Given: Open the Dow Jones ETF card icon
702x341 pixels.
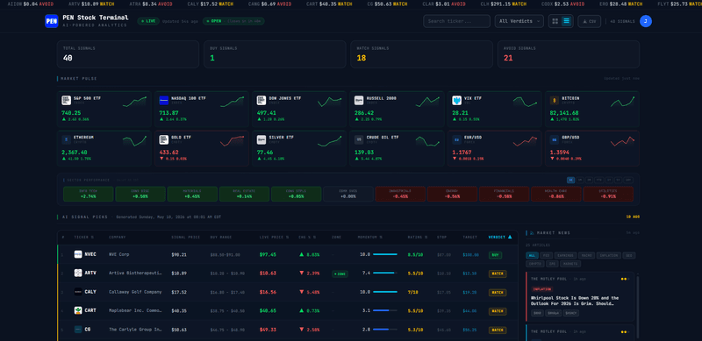Looking at the screenshot, I should coord(261,100).
